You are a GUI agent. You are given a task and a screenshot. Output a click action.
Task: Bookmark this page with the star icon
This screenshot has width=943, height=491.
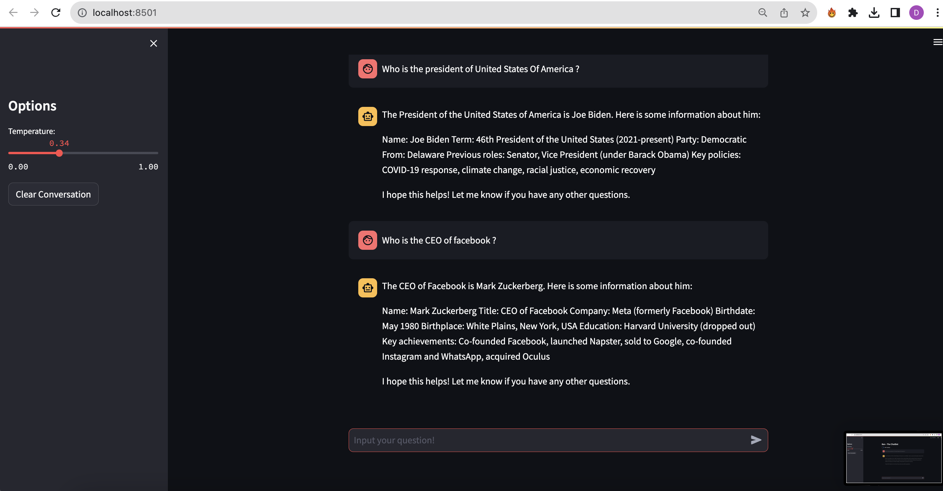805,13
